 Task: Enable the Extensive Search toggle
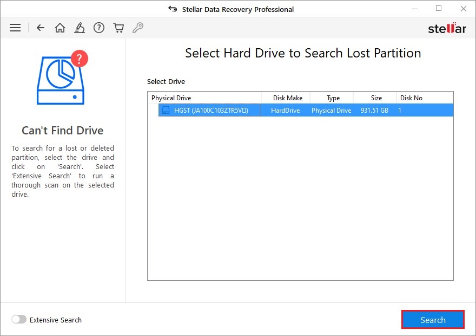pos(19,320)
